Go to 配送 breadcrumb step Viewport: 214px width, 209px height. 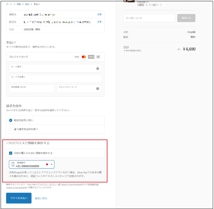pyautogui.click(x=27, y=4)
